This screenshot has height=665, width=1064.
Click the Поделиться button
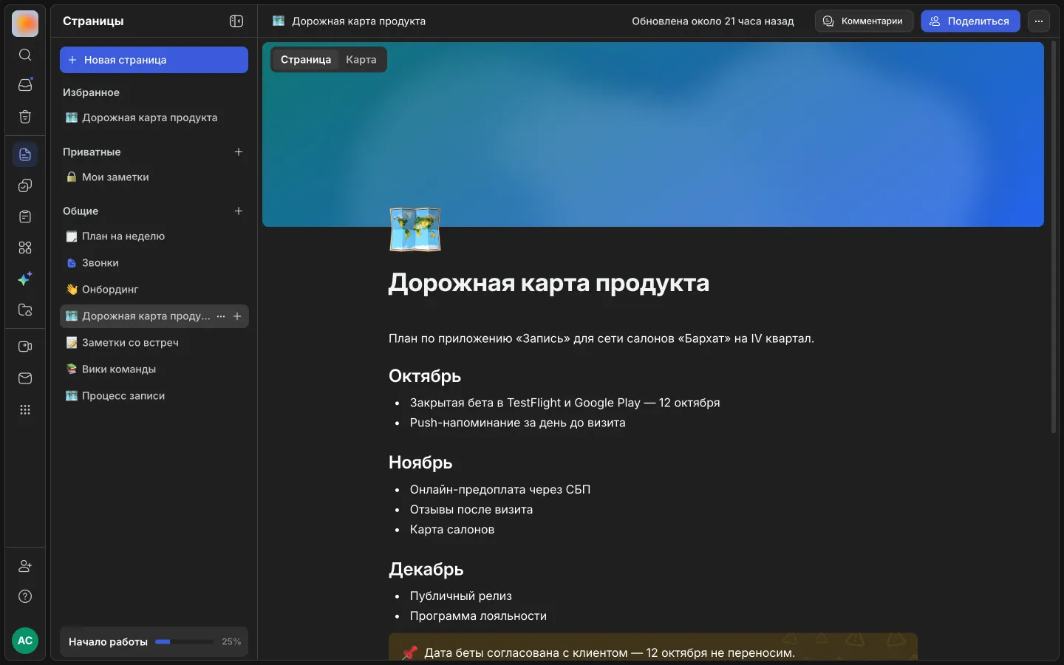[x=970, y=21]
